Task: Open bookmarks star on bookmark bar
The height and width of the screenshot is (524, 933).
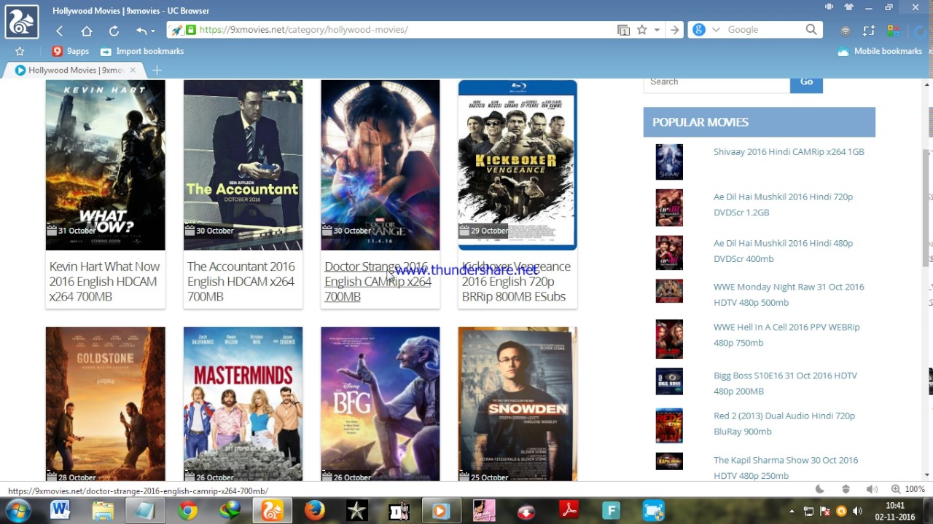Action: coord(20,52)
